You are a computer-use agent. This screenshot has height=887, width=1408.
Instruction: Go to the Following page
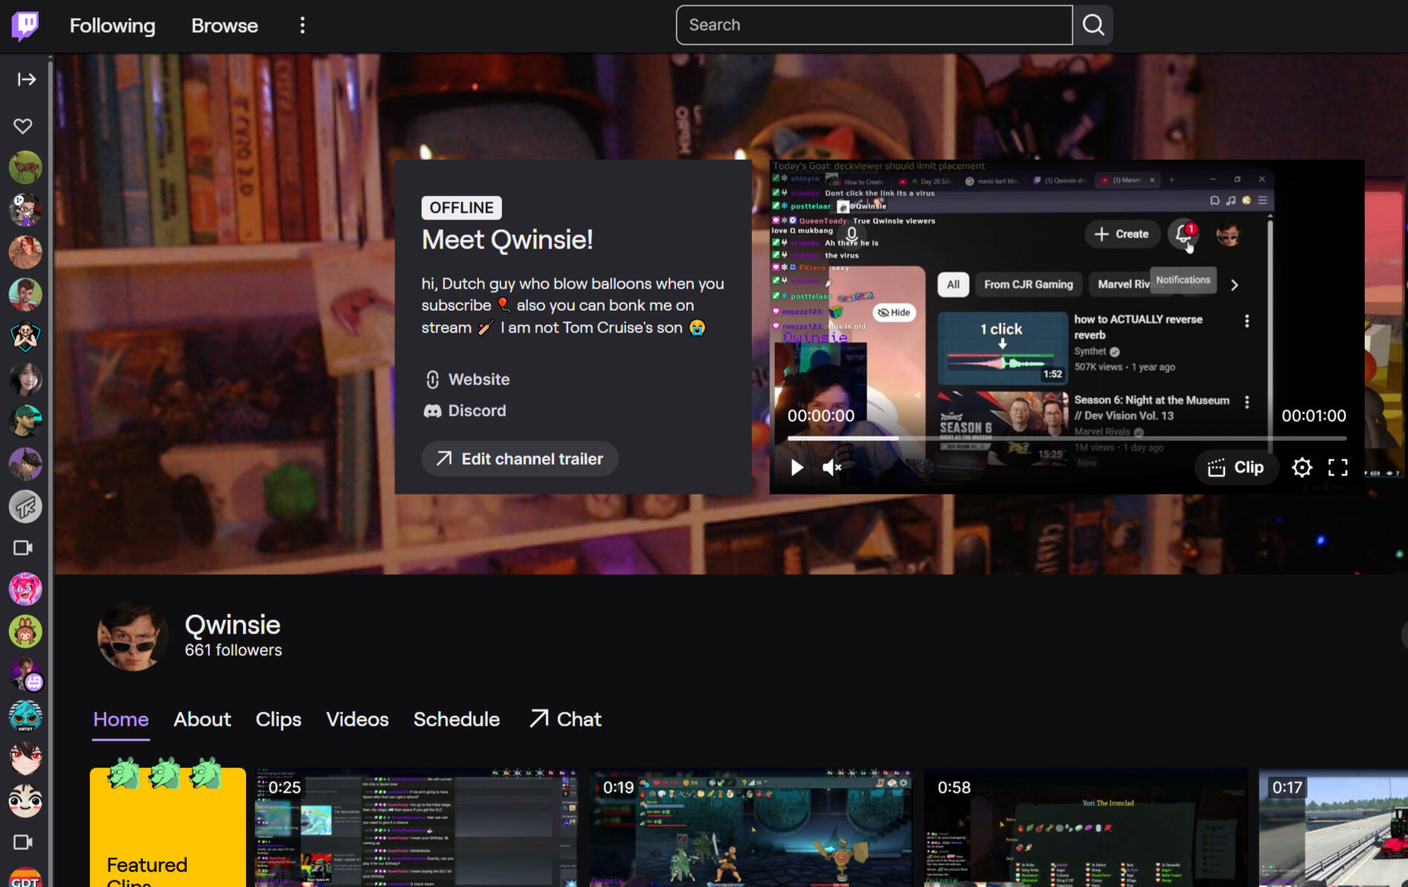click(112, 25)
